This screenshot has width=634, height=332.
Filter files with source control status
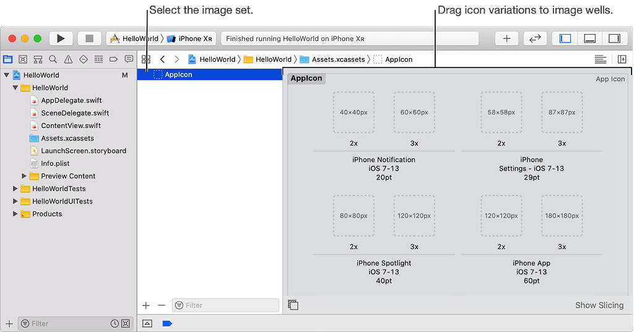[126, 323]
